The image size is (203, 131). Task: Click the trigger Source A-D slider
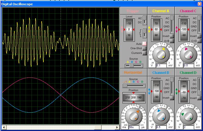[x=134, y=65]
